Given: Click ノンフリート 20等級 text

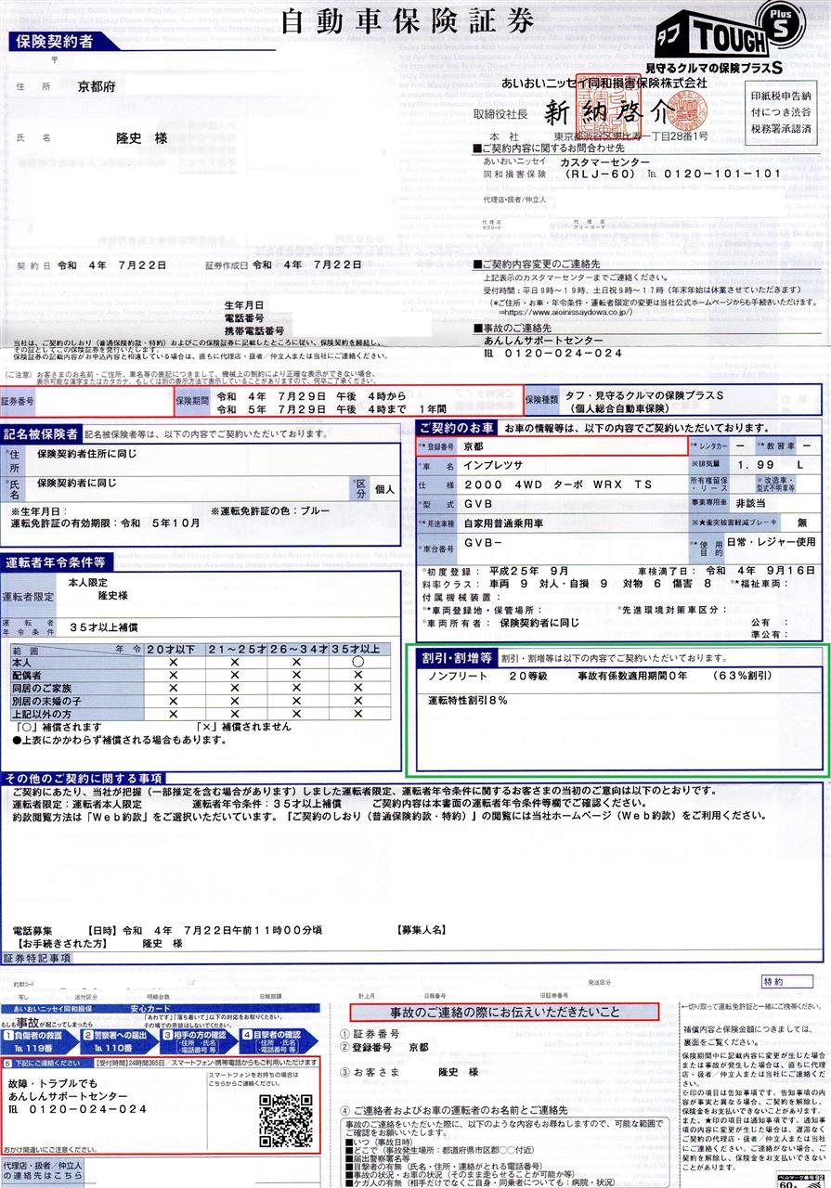Looking at the screenshot, I should [x=489, y=677].
